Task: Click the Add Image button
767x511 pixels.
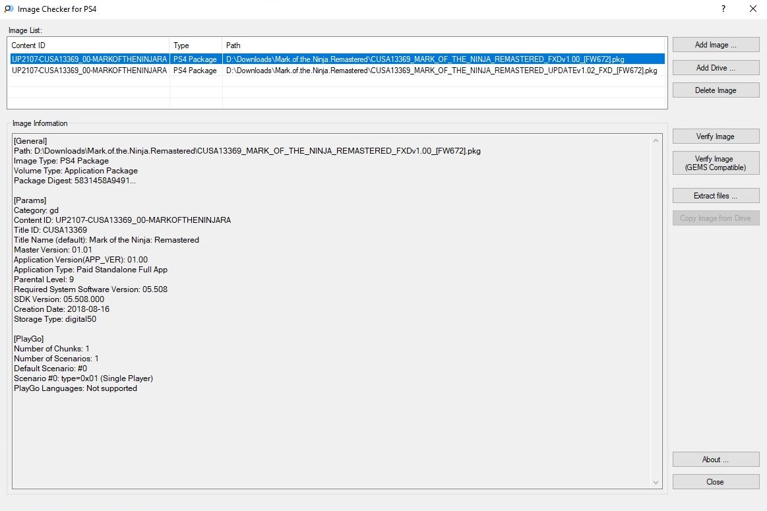Action: coord(716,44)
